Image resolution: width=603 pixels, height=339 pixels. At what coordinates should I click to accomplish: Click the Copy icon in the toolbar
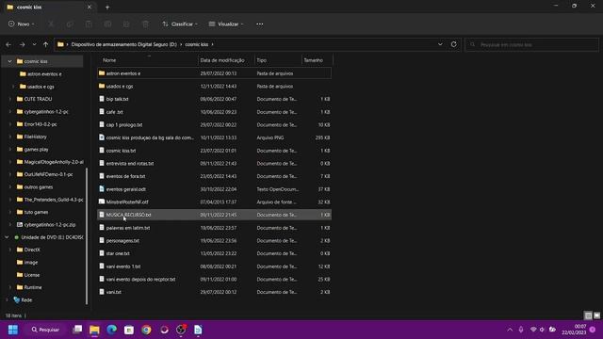(x=70, y=24)
